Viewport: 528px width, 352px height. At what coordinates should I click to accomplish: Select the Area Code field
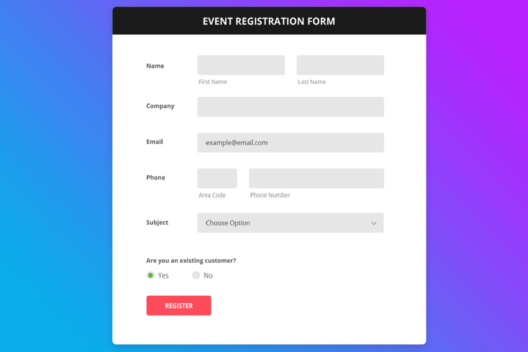(x=217, y=178)
